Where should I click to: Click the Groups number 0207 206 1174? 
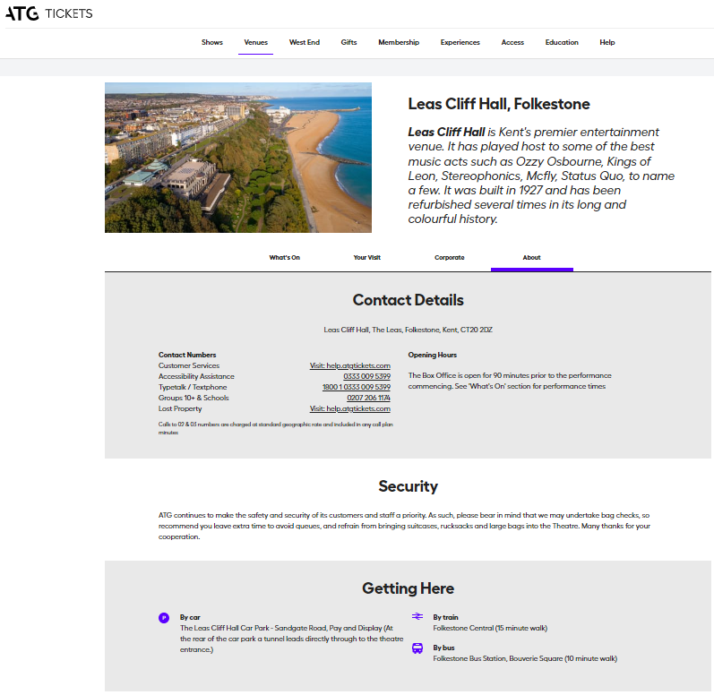coord(369,398)
